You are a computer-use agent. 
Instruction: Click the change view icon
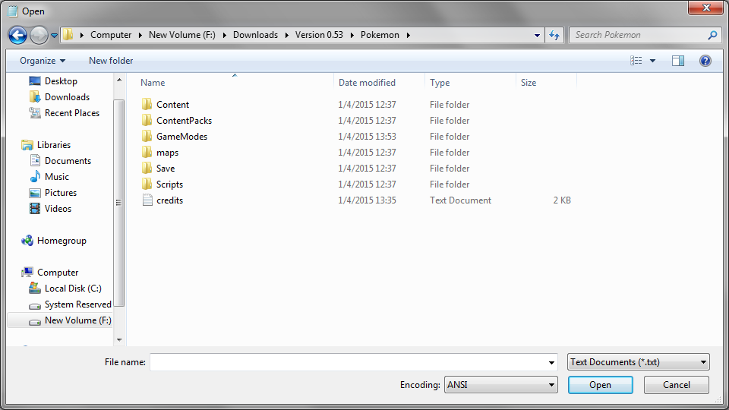tap(636, 61)
